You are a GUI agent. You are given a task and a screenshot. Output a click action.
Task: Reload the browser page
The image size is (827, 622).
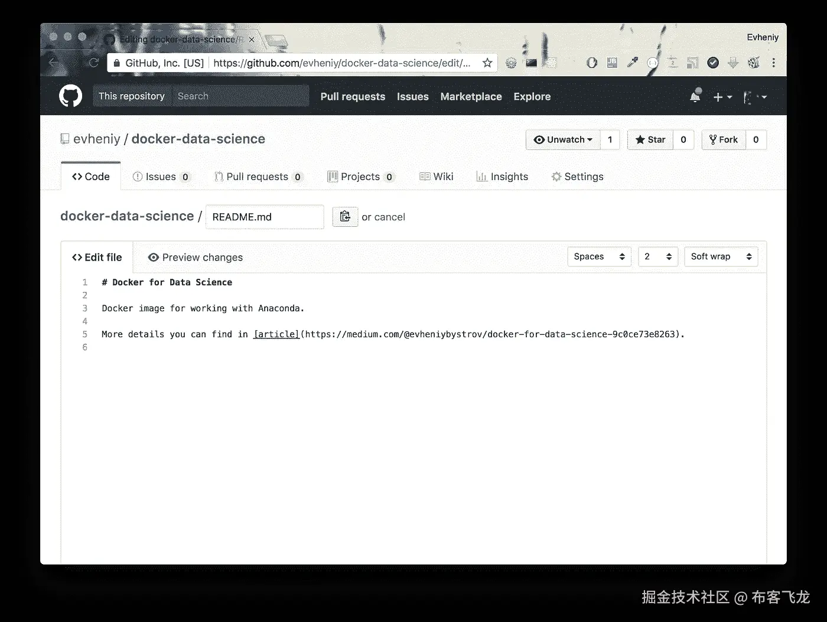click(93, 63)
